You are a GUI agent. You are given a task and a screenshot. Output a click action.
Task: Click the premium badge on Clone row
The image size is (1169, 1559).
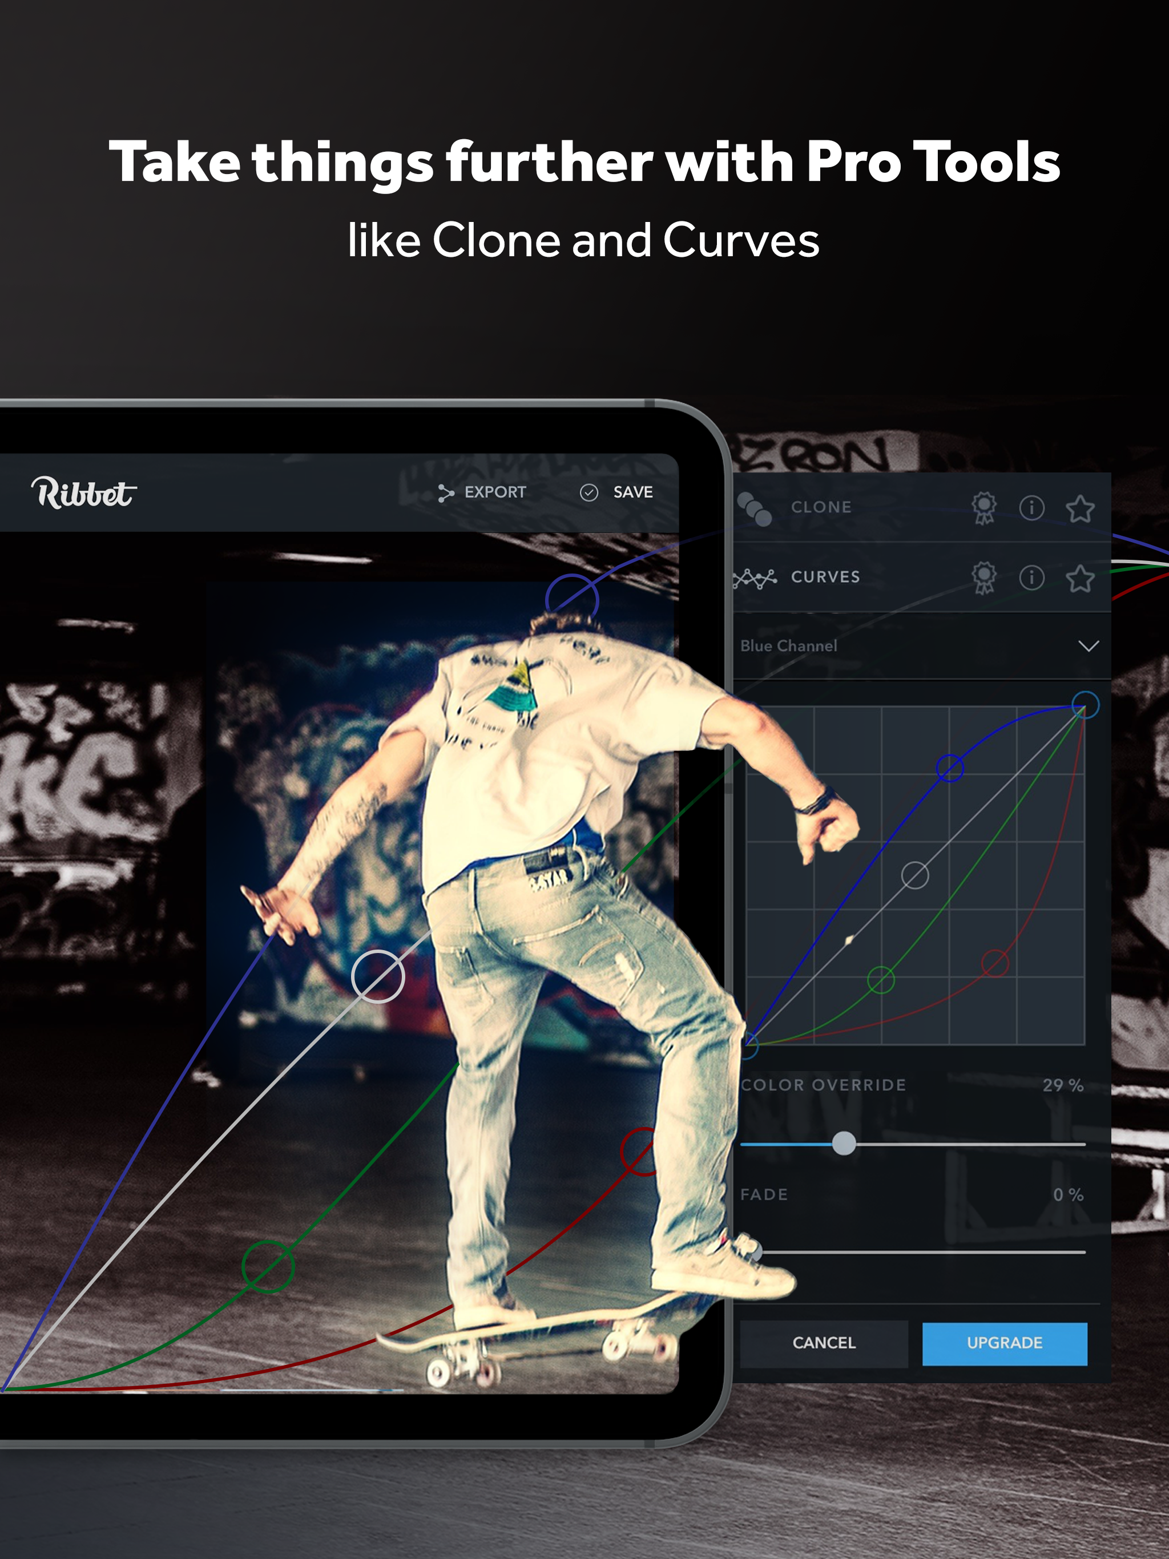983,507
